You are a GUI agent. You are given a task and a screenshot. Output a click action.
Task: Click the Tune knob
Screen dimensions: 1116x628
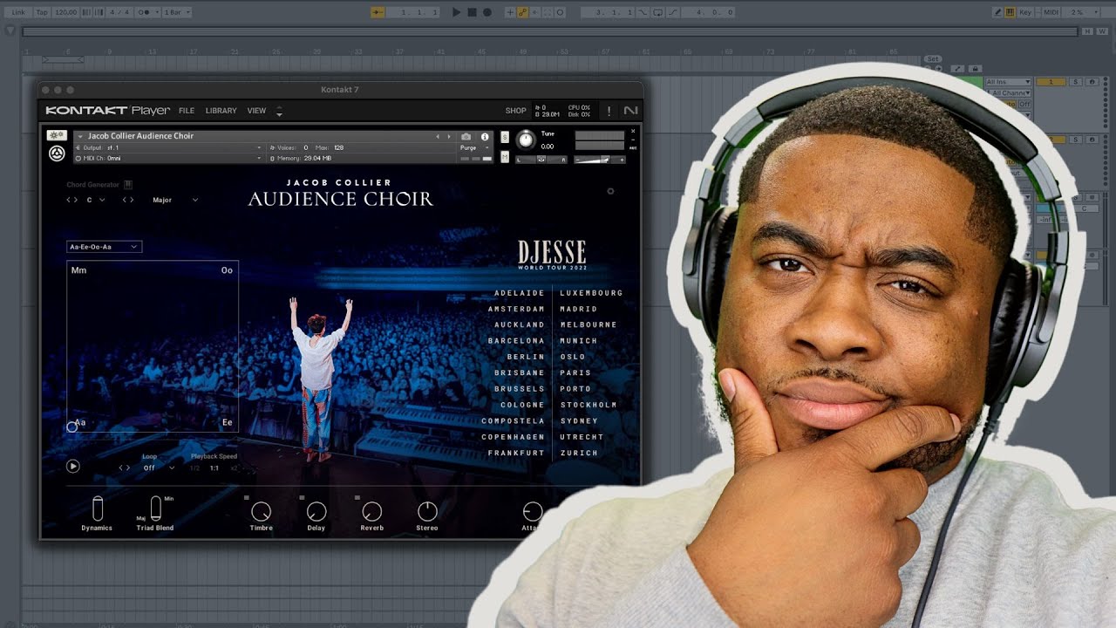pyautogui.click(x=526, y=140)
